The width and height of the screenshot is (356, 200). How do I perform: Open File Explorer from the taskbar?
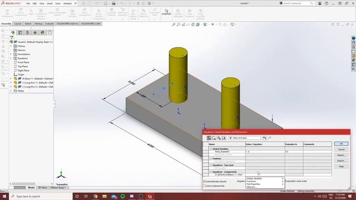pyautogui.click(x=105, y=196)
